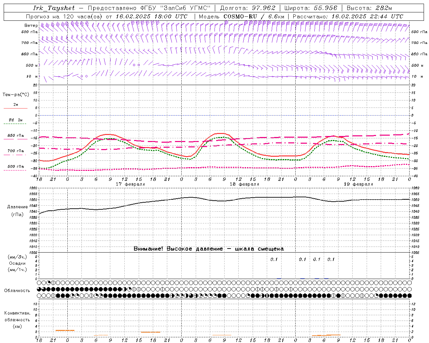
Task: Click the 1060 value on left pressure axis
Action: point(33,188)
